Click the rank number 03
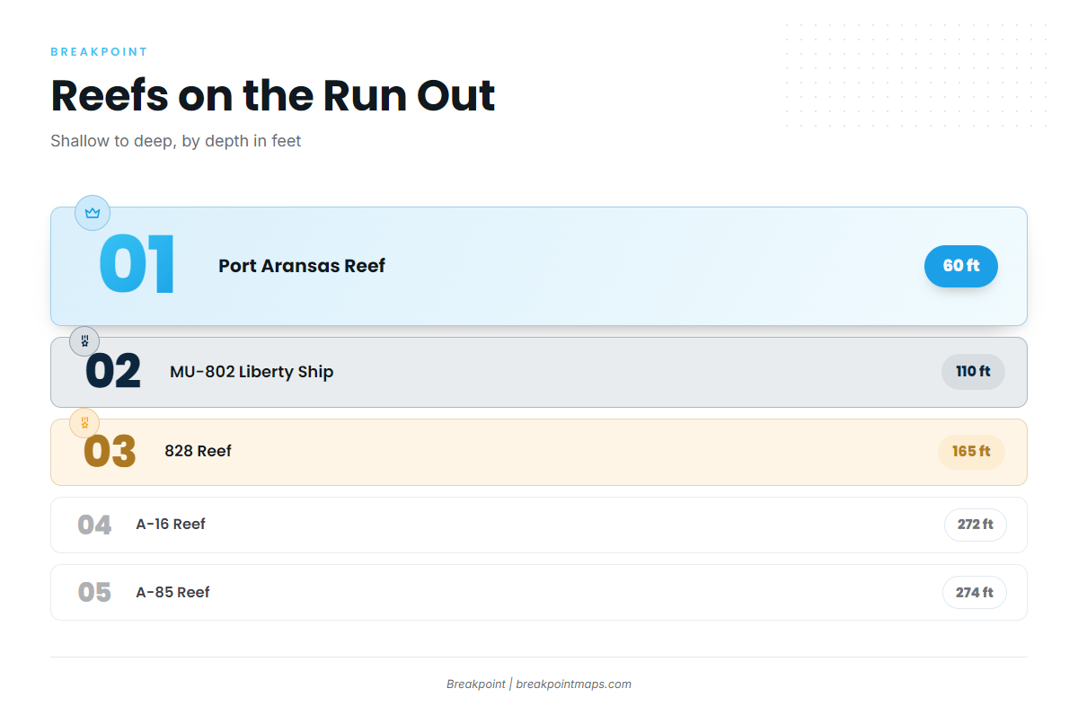The width and height of the screenshot is (1078, 715). pyautogui.click(x=110, y=452)
